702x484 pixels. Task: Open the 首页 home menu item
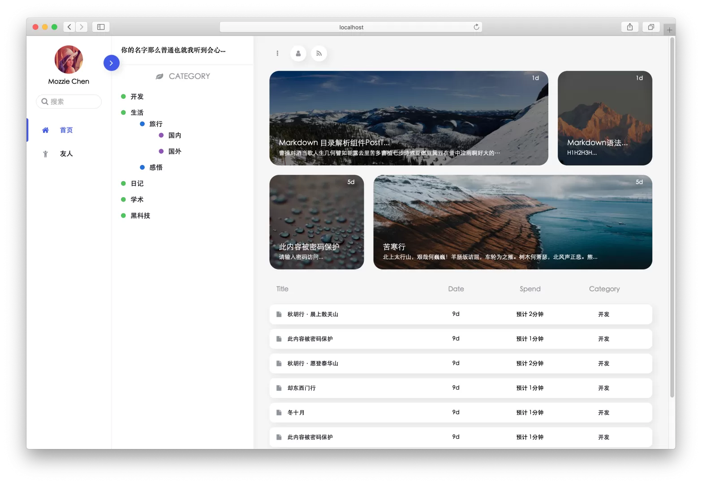coord(66,130)
